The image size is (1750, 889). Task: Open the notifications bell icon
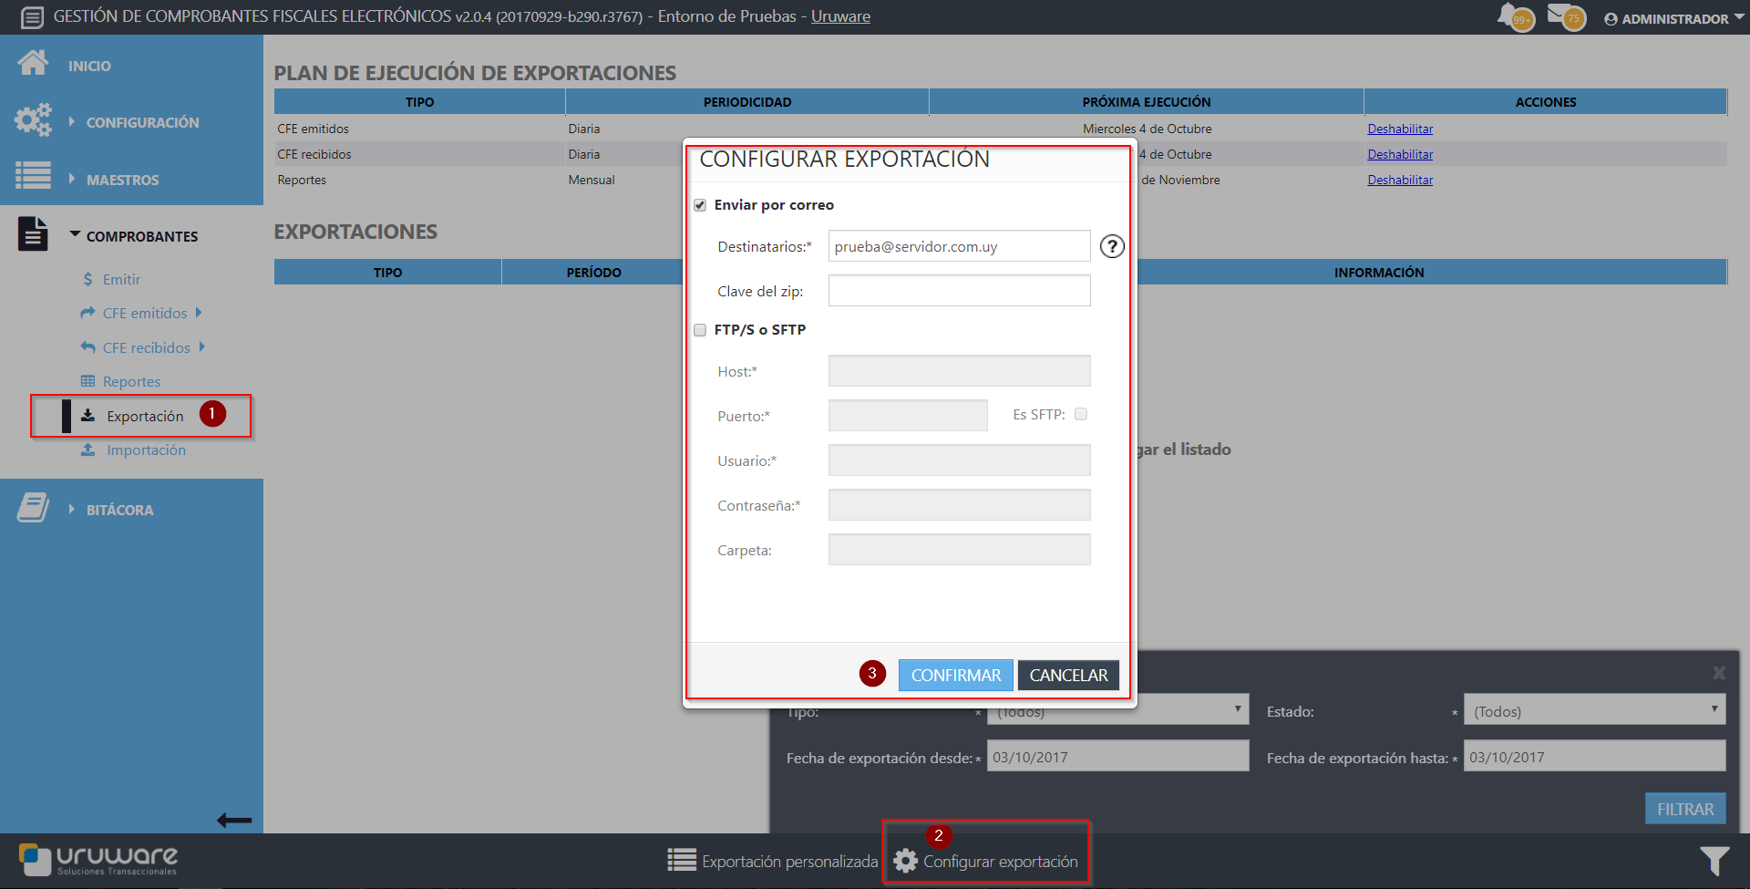[1513, 16]
